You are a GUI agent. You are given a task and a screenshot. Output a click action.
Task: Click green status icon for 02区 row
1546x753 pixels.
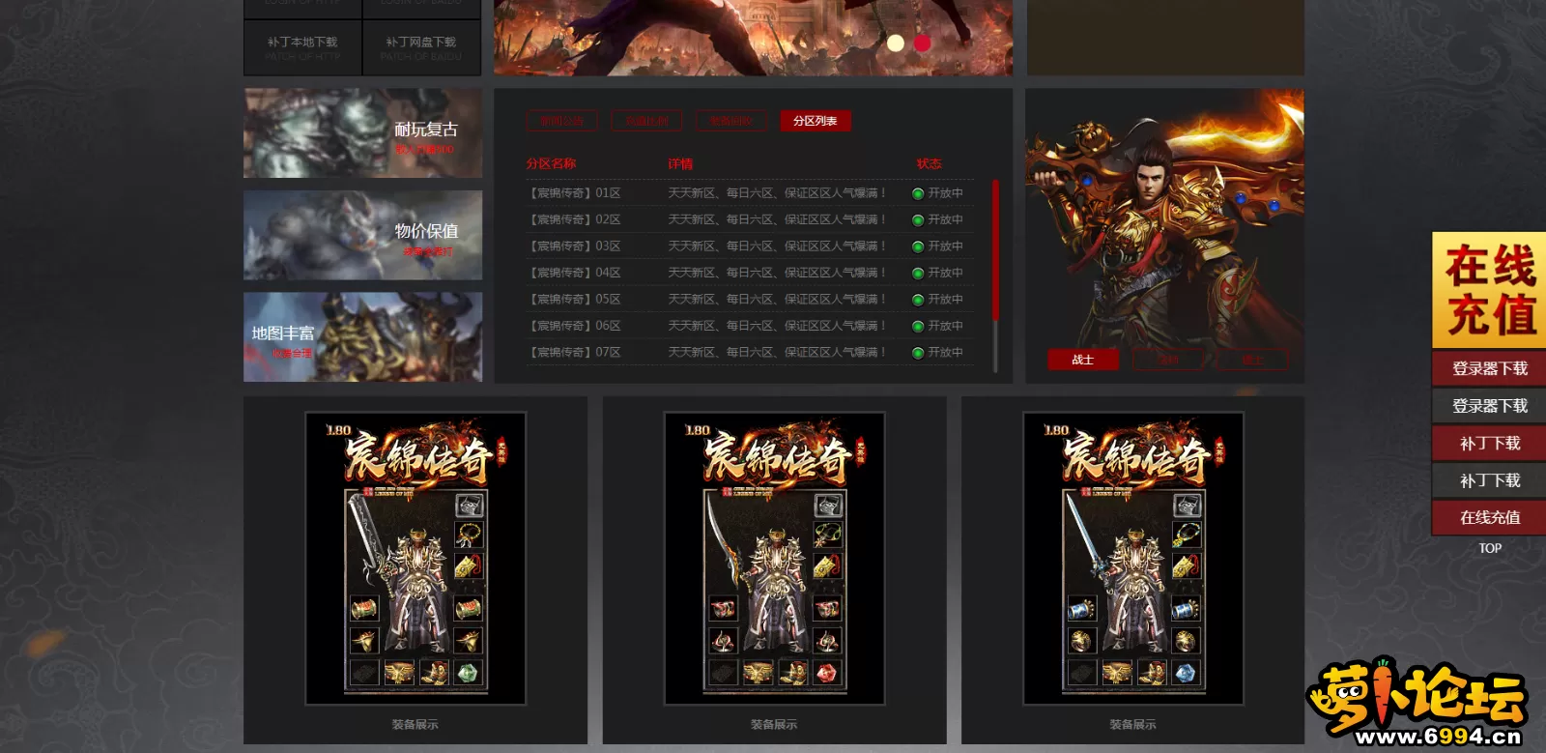918,220
